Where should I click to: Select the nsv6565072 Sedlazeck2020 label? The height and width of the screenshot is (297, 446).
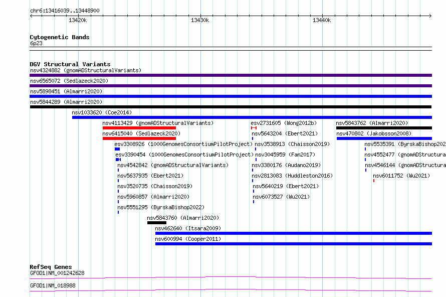(x=69, y=81)
